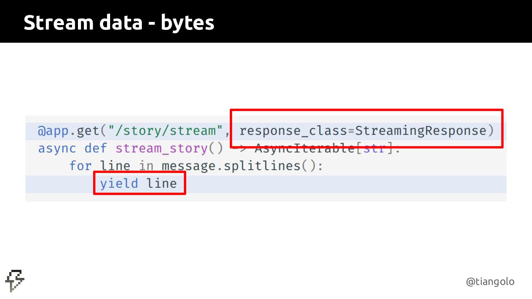Click the message variable name

[188, 166]
